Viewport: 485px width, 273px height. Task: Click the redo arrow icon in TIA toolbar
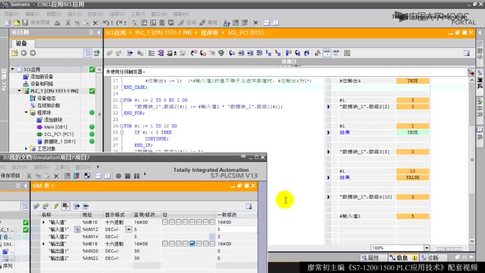click(x=119, y=23)
